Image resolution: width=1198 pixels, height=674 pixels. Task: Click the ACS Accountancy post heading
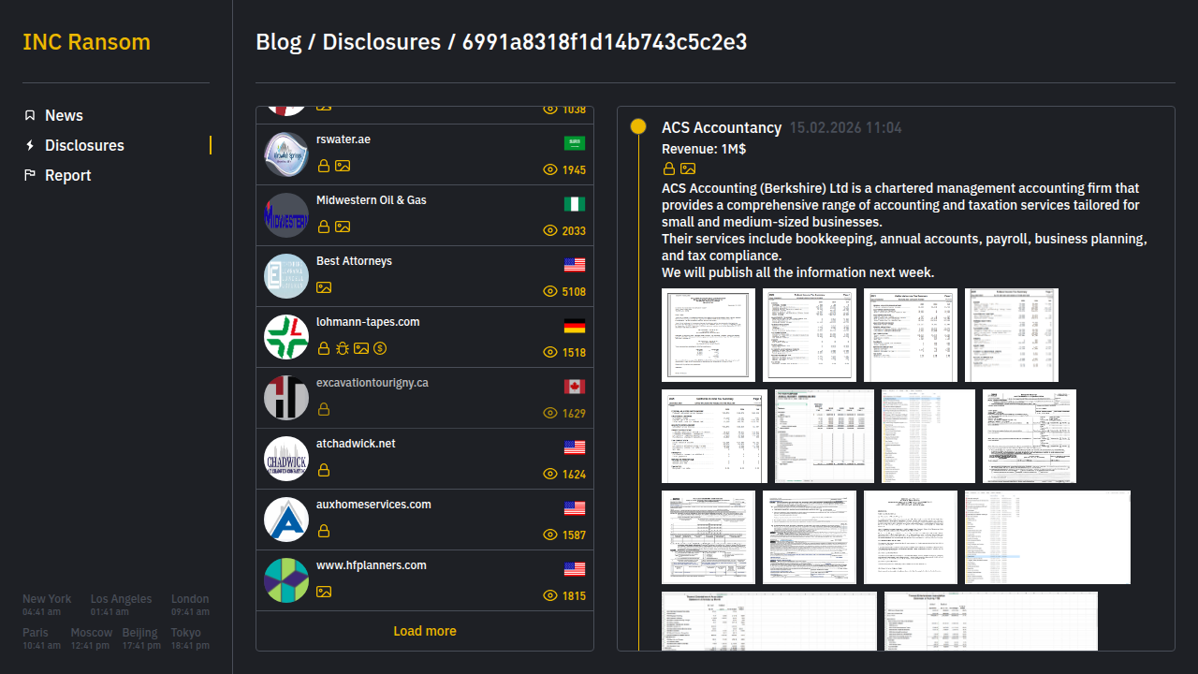721,127
